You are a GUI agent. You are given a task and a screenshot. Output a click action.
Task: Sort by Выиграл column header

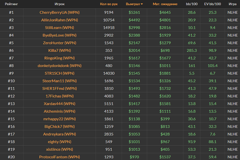133,4
